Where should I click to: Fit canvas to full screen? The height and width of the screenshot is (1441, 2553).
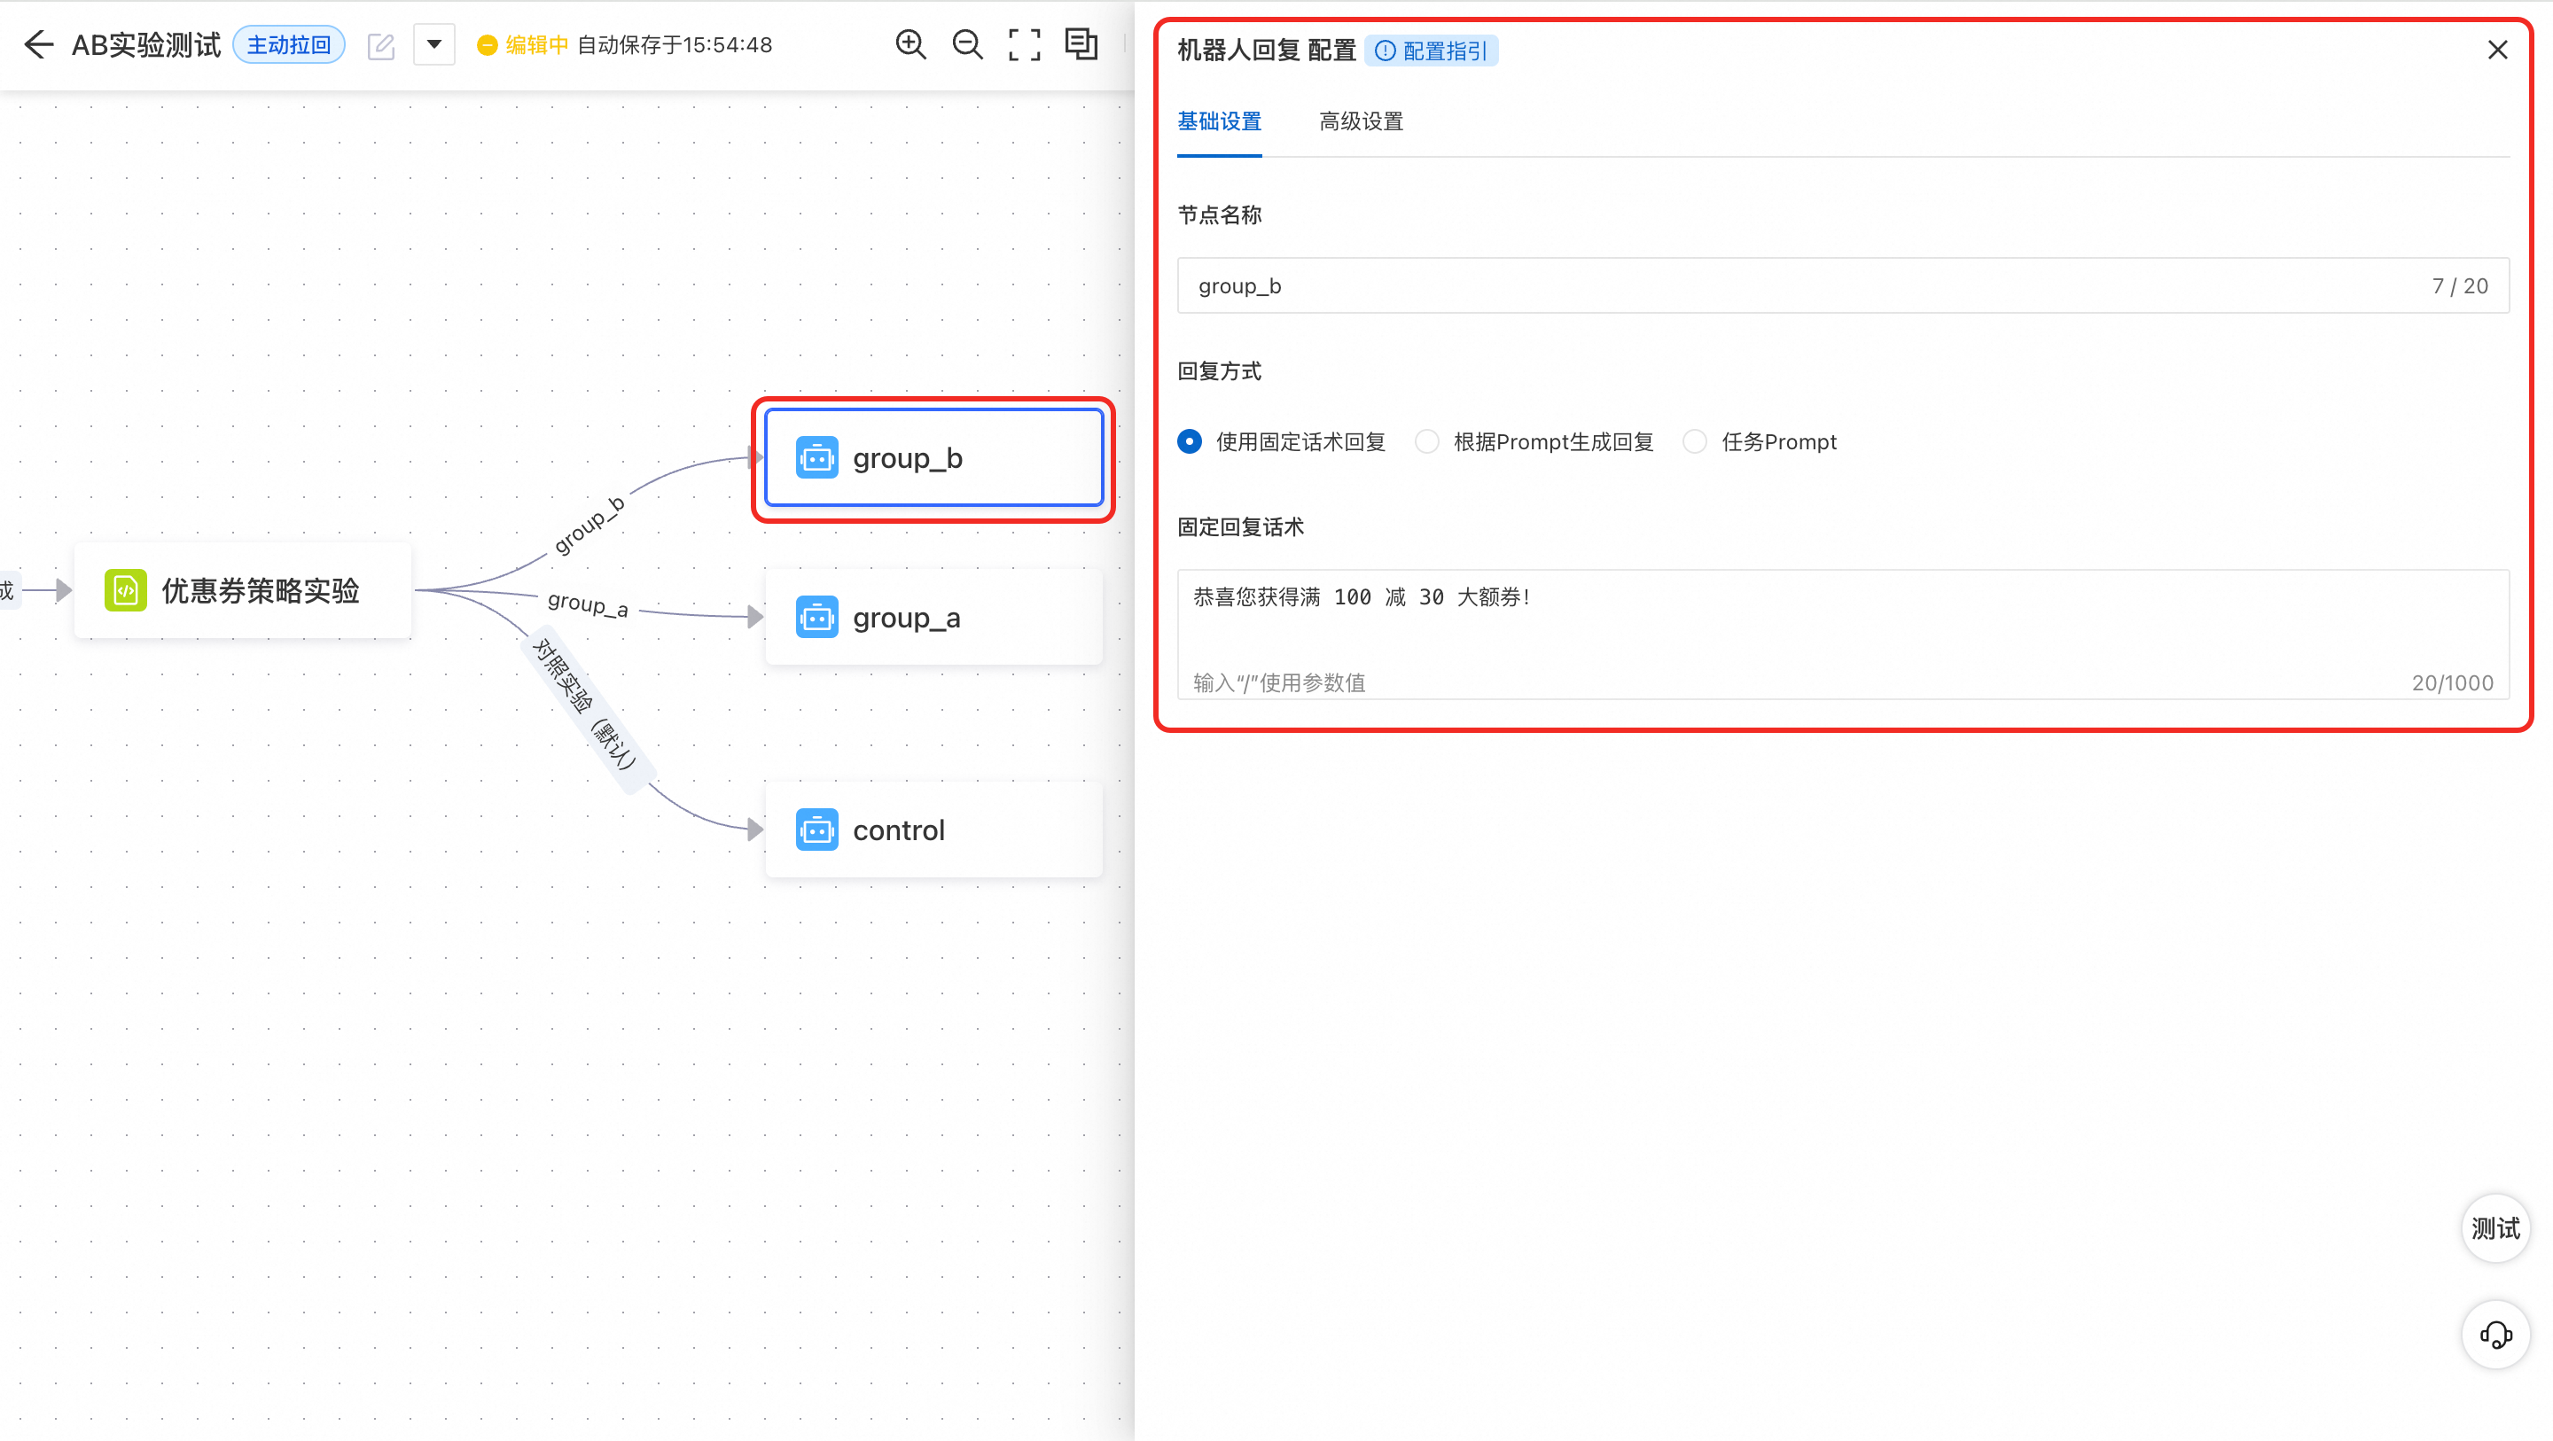click(x=1024, y=44)
